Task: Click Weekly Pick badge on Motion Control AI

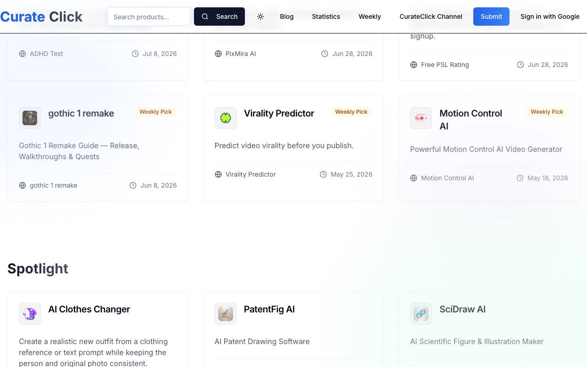Action: (x=547, y=112)
